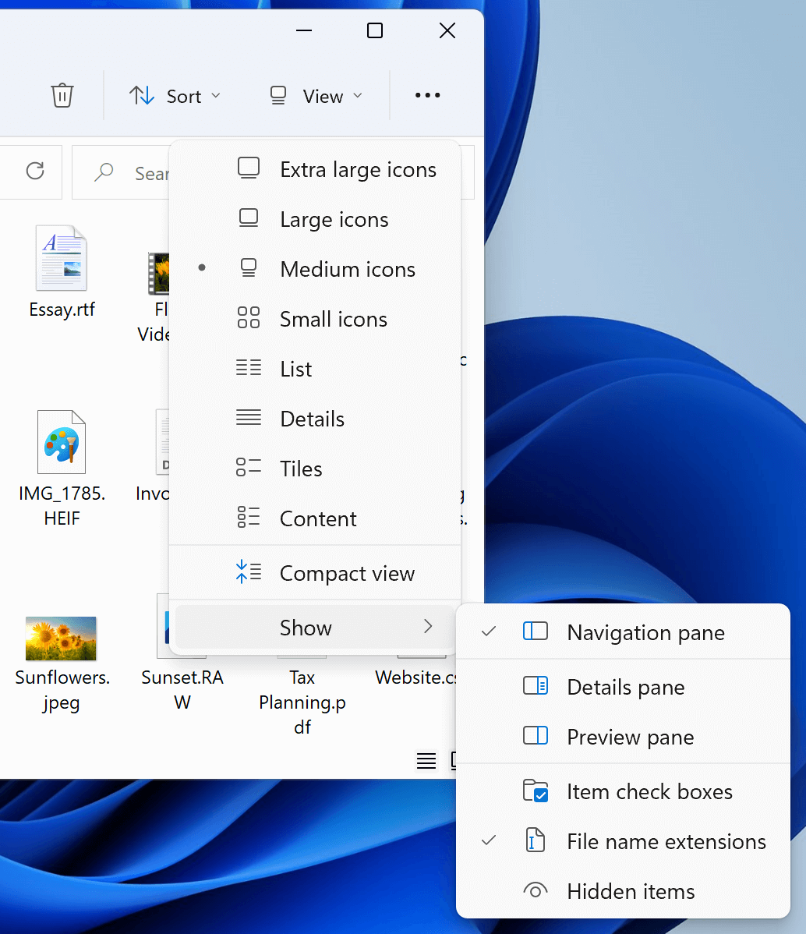Image resolution: width=806 pixels, height=934 pixels.
Task: Click the details layout icon at bottom right
Action: click(426, 761)
